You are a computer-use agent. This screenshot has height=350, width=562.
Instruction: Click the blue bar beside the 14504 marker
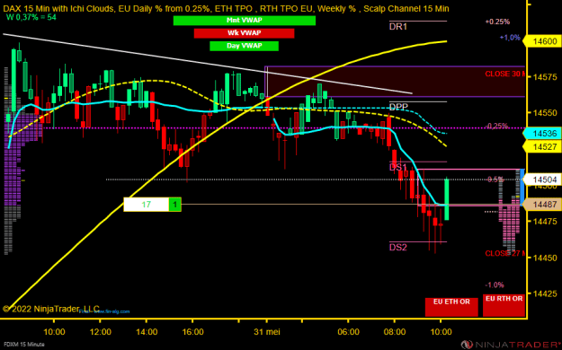tap(522, 188)
